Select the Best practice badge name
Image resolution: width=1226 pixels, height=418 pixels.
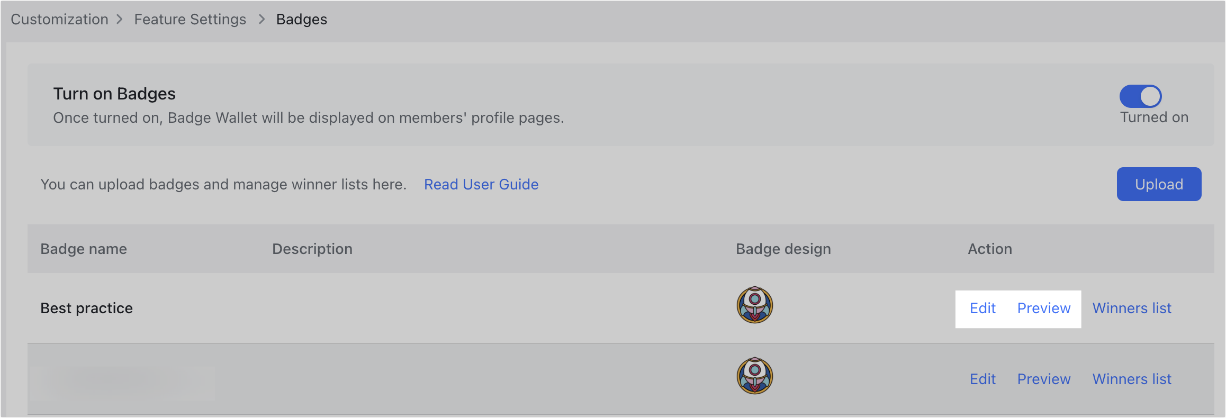tap(86, 308)
